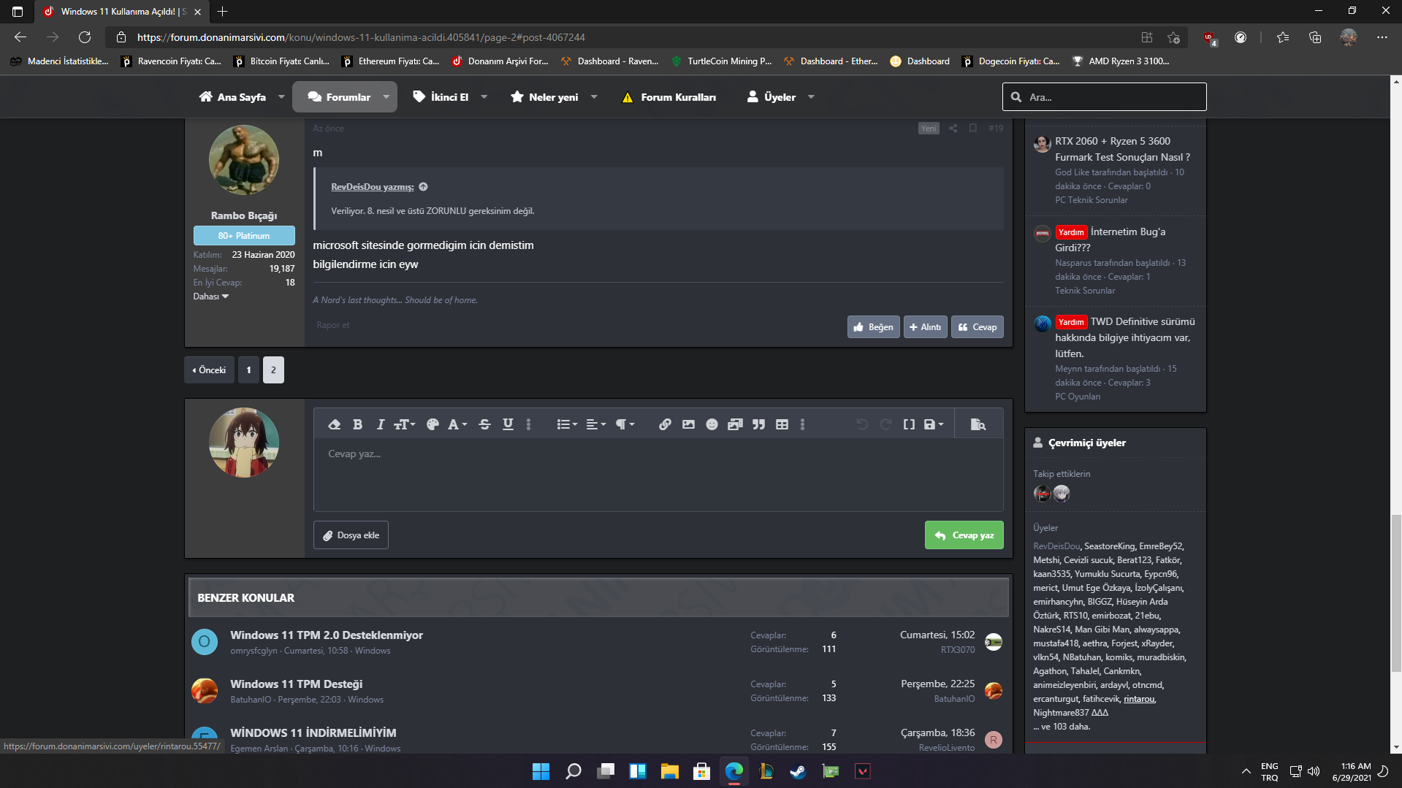The width and height of the screenshot is (1402, 788).
Task: Go to Forum Kuralları page
Action: pos(668,97)
